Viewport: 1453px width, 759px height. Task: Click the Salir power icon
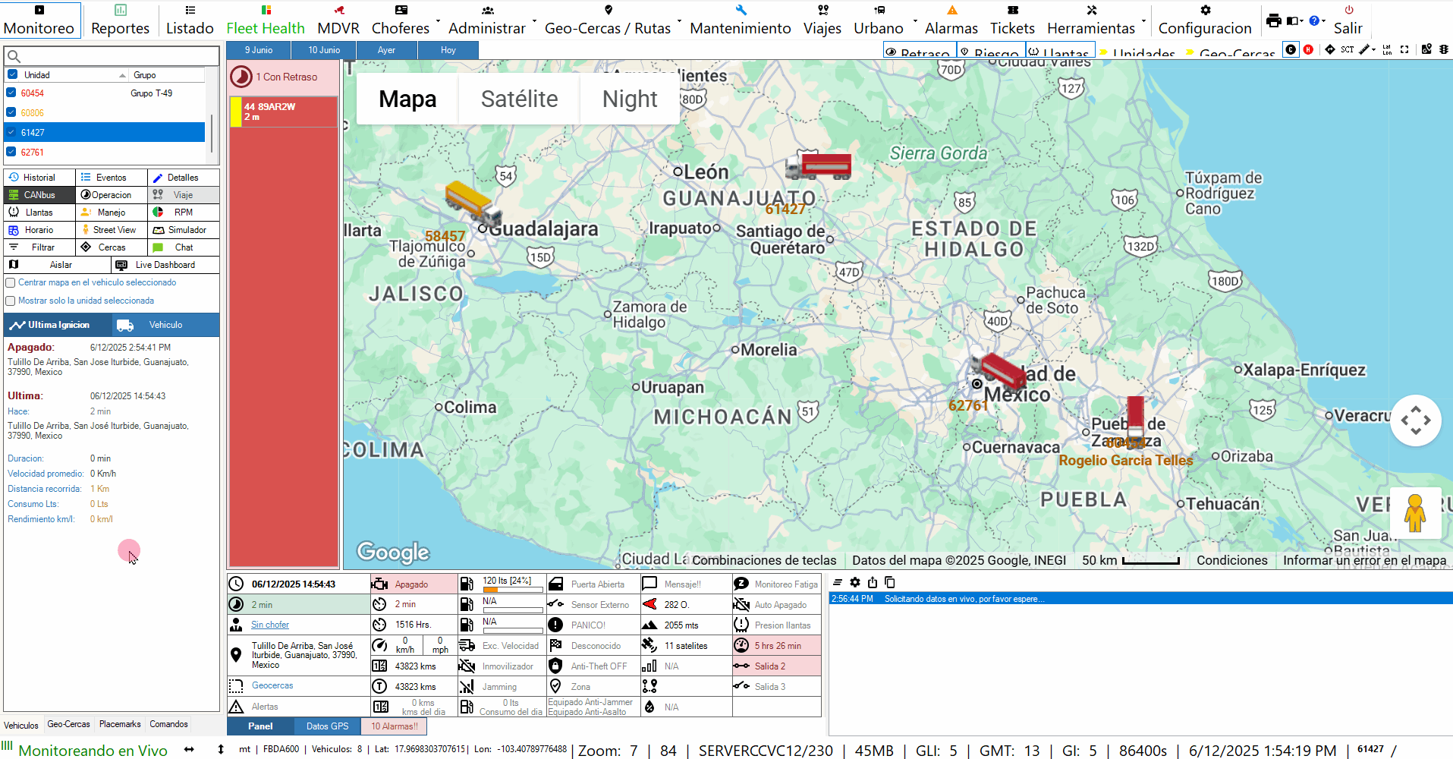1348,10
